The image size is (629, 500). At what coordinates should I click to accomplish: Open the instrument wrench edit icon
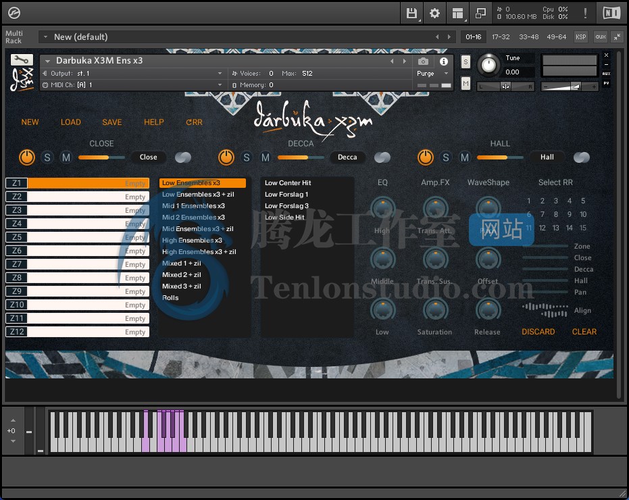point(22,59)
